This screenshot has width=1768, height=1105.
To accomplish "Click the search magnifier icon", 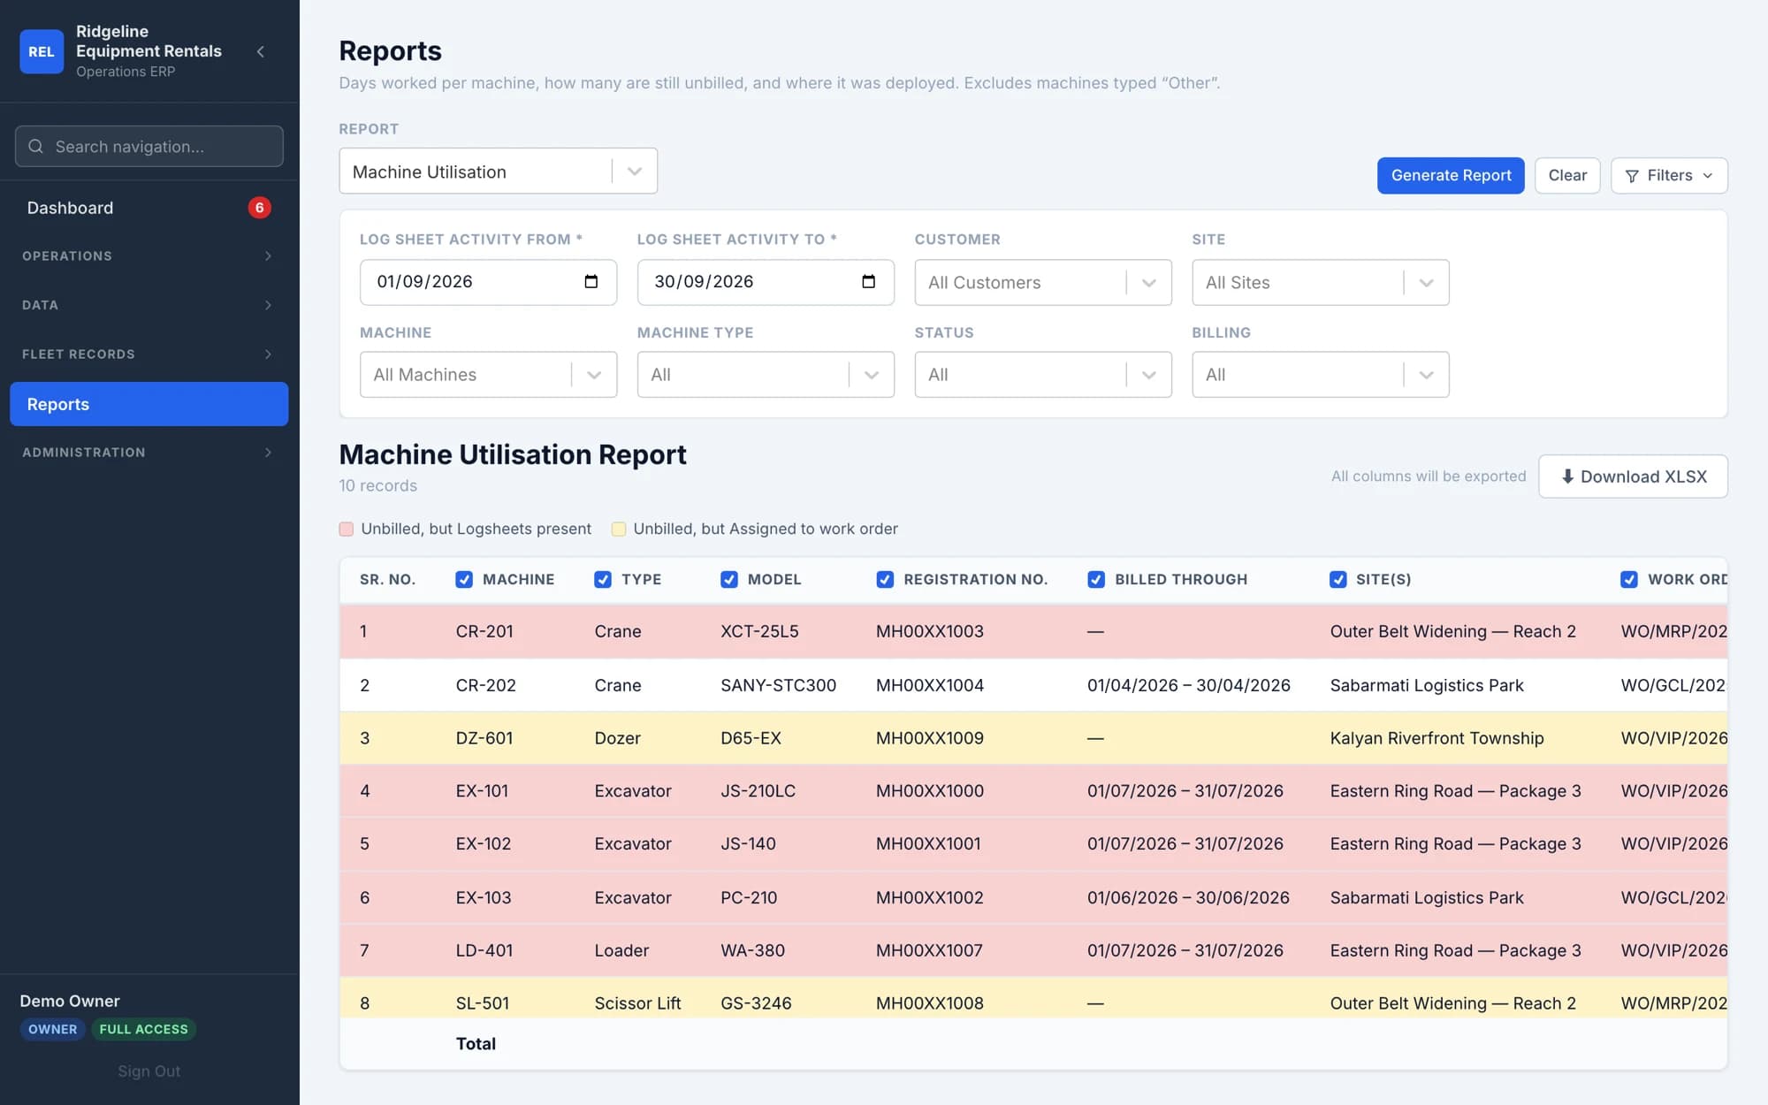I will point(35,147).
